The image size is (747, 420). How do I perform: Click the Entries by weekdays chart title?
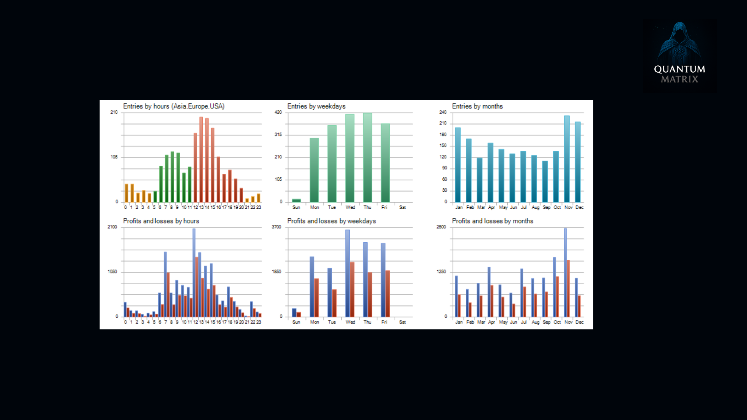pyautogui.click(x=316, y=106)
